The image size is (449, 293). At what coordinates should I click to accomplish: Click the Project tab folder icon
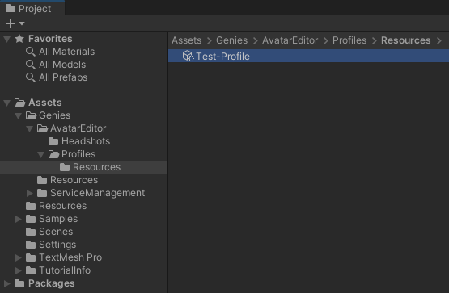click(x=11, y=8)
